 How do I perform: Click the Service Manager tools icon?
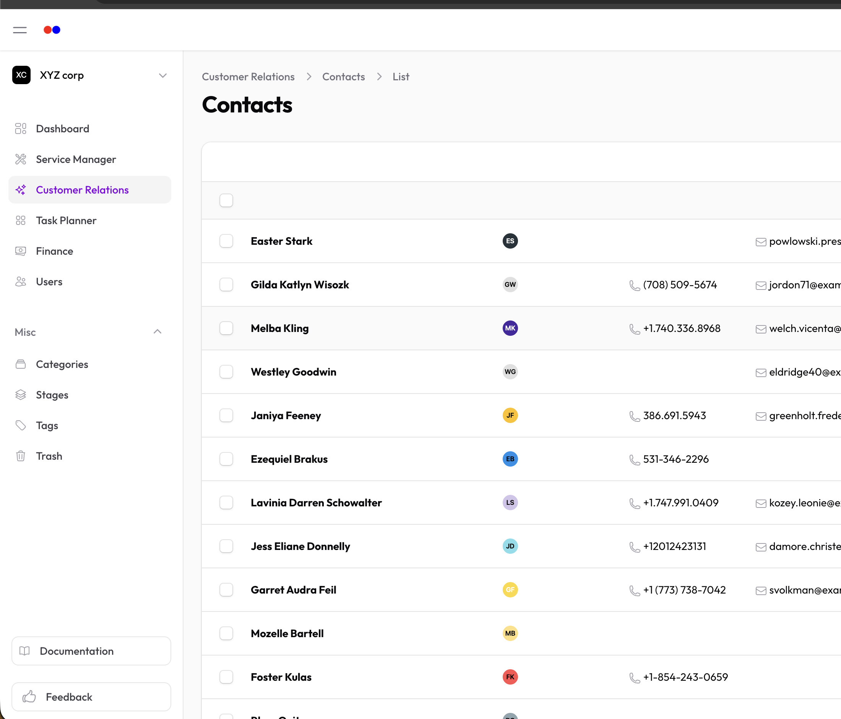click(21, 159)
